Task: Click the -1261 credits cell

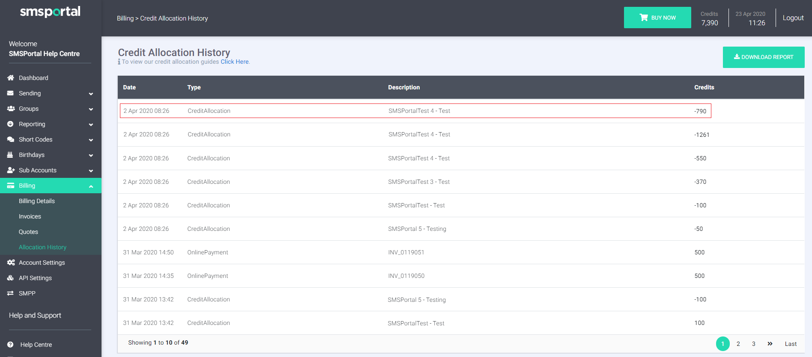Action: (702, 135)
